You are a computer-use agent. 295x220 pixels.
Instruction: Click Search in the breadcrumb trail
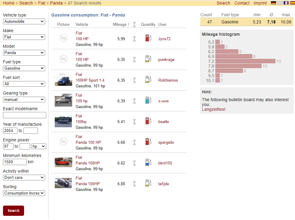click(x=26, y=3)
